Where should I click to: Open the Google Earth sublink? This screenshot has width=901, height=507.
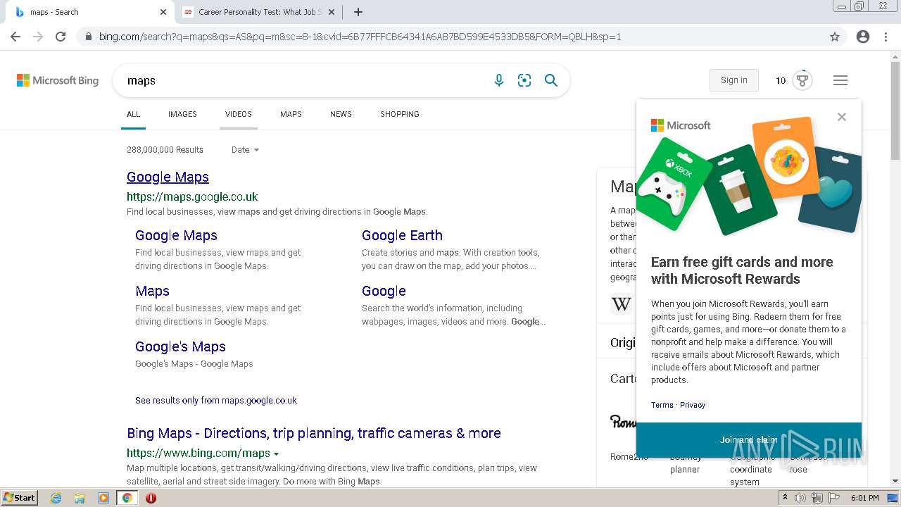tap(402, 235)
